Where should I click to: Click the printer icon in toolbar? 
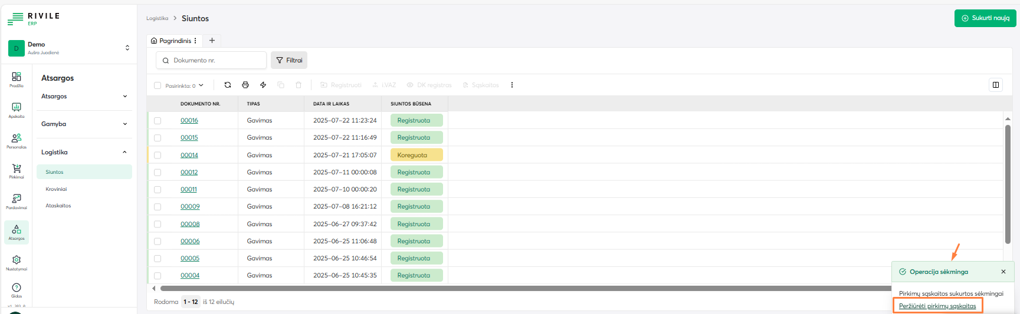coord(245,85)
